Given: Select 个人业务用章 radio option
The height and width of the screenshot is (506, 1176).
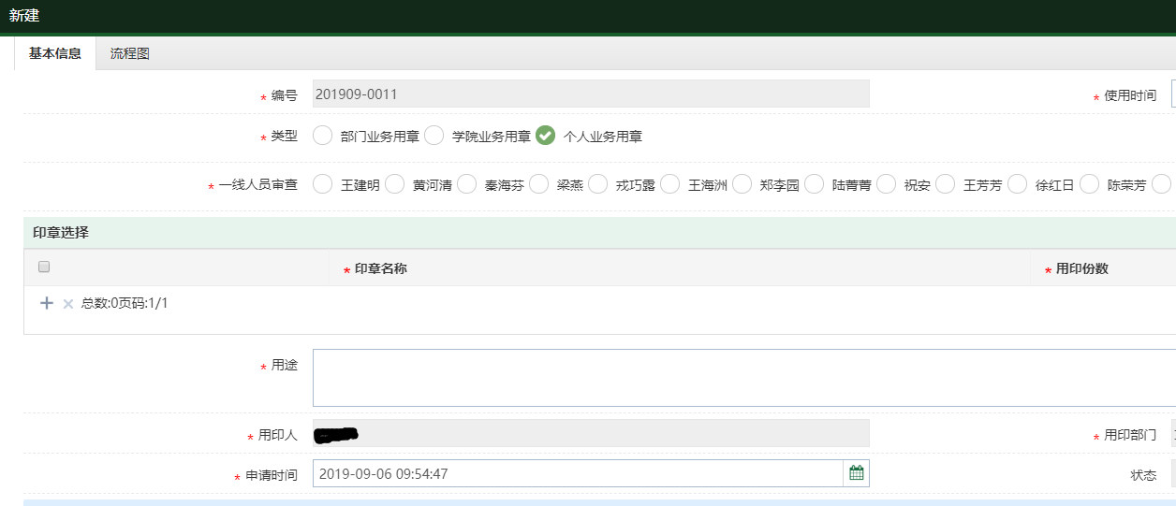Looking at the screenshot, I should pyautogui.click(x=546, y=136).
